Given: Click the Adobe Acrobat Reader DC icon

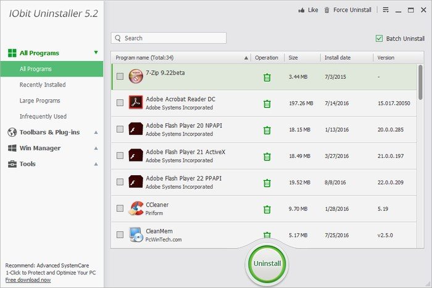Looking at the screenshot, I should tap(136, 103).
